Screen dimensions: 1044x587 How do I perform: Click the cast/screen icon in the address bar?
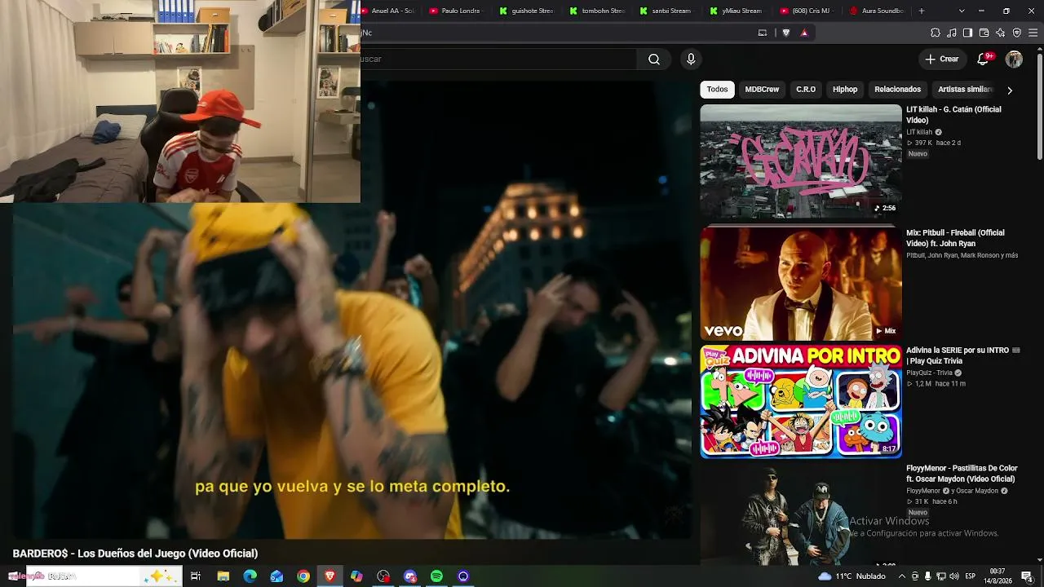(x=763, y=33)
